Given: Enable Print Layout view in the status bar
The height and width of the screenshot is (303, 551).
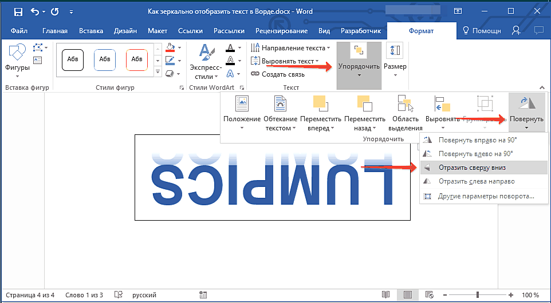Looking at the screenshot, I should [407, 295].
